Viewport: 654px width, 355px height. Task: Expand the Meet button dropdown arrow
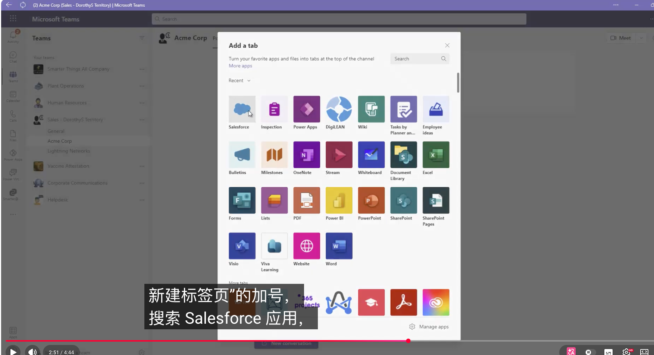641,38
